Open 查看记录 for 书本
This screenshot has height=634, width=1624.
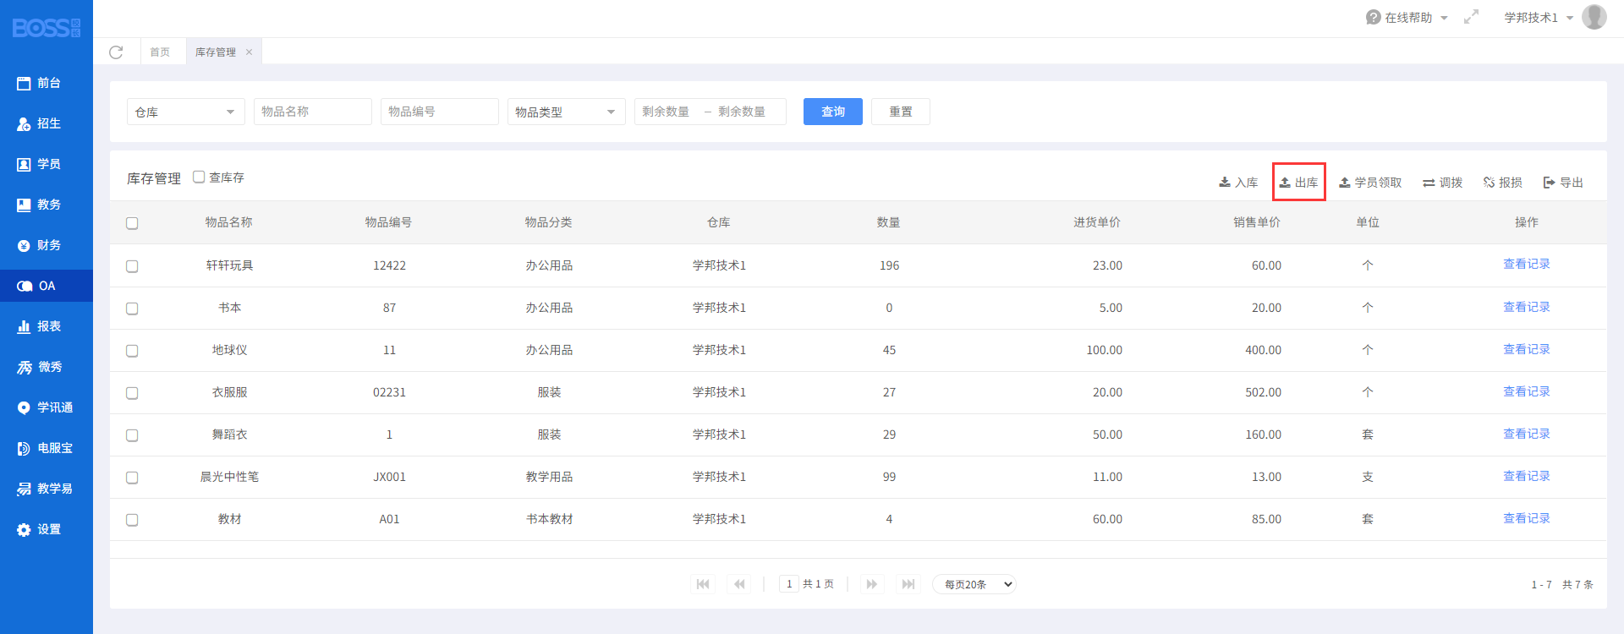point(1527,308)
